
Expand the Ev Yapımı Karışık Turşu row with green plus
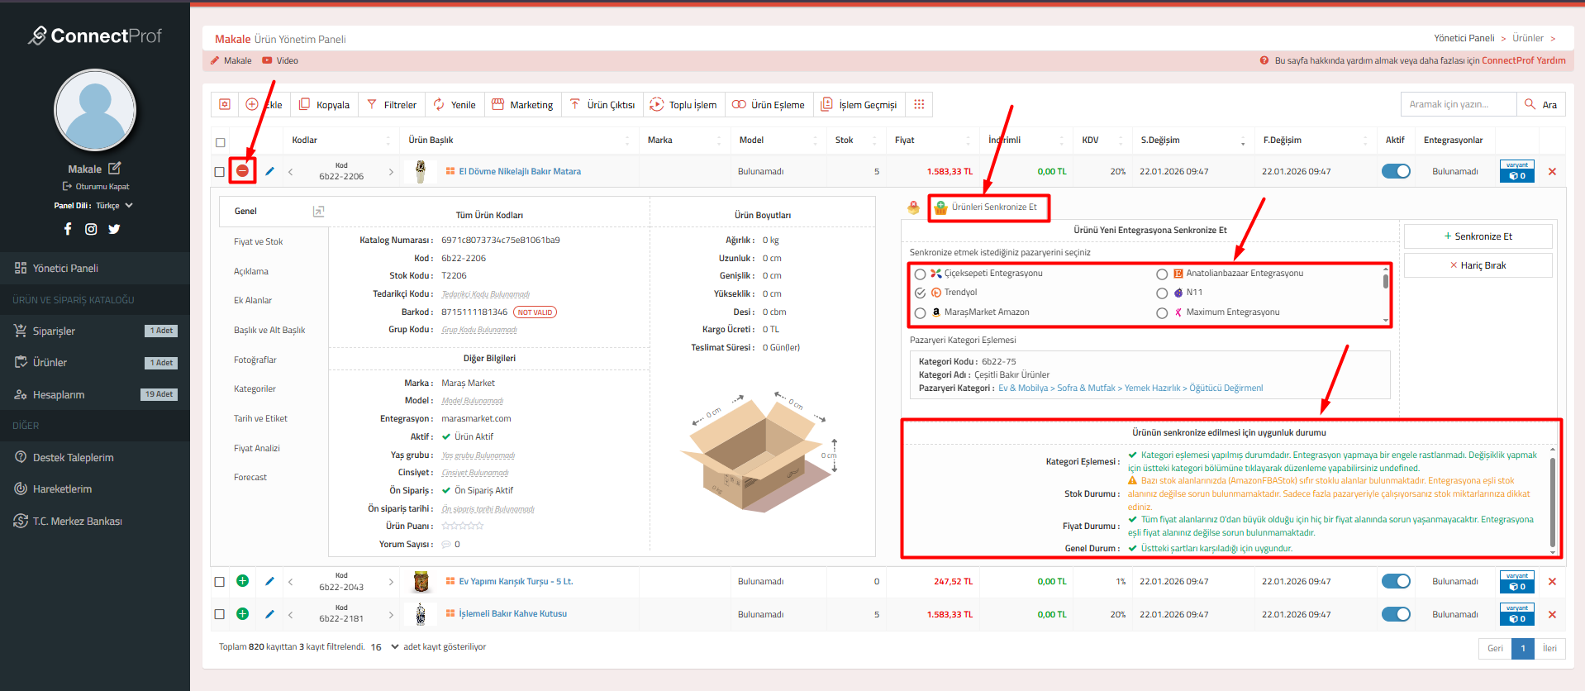(x=242, y=581)
